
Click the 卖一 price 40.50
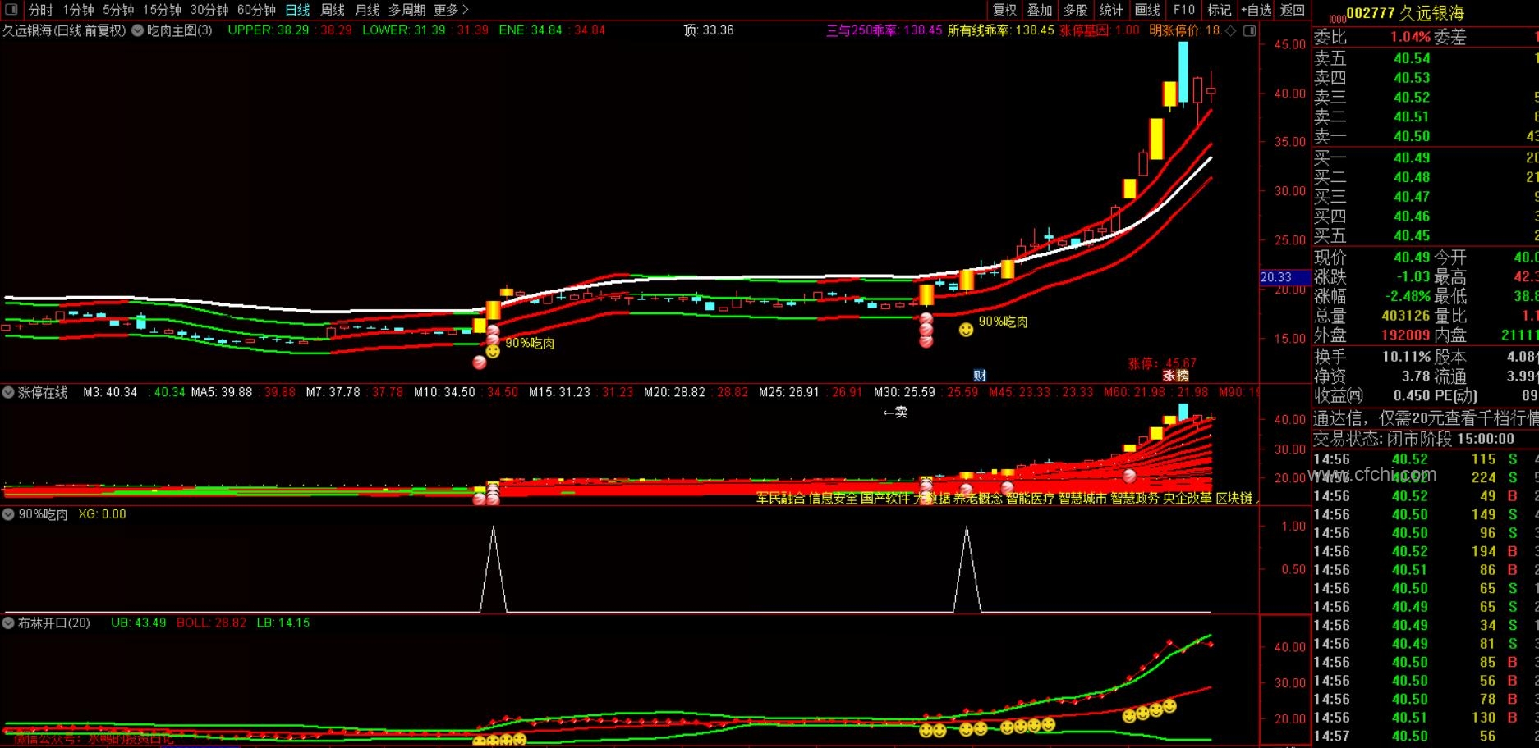tap(1412, 136)
